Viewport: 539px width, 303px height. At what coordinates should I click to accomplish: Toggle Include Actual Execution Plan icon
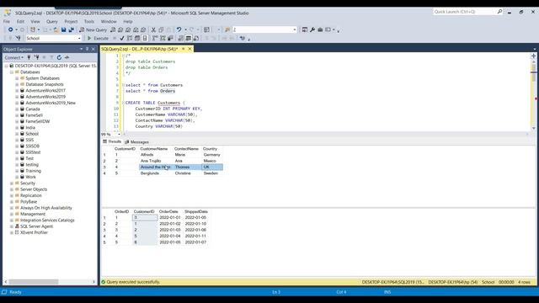coord(155,38)
